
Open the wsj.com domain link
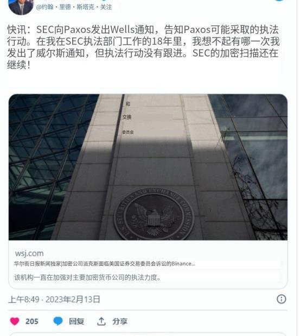point(29,253)
